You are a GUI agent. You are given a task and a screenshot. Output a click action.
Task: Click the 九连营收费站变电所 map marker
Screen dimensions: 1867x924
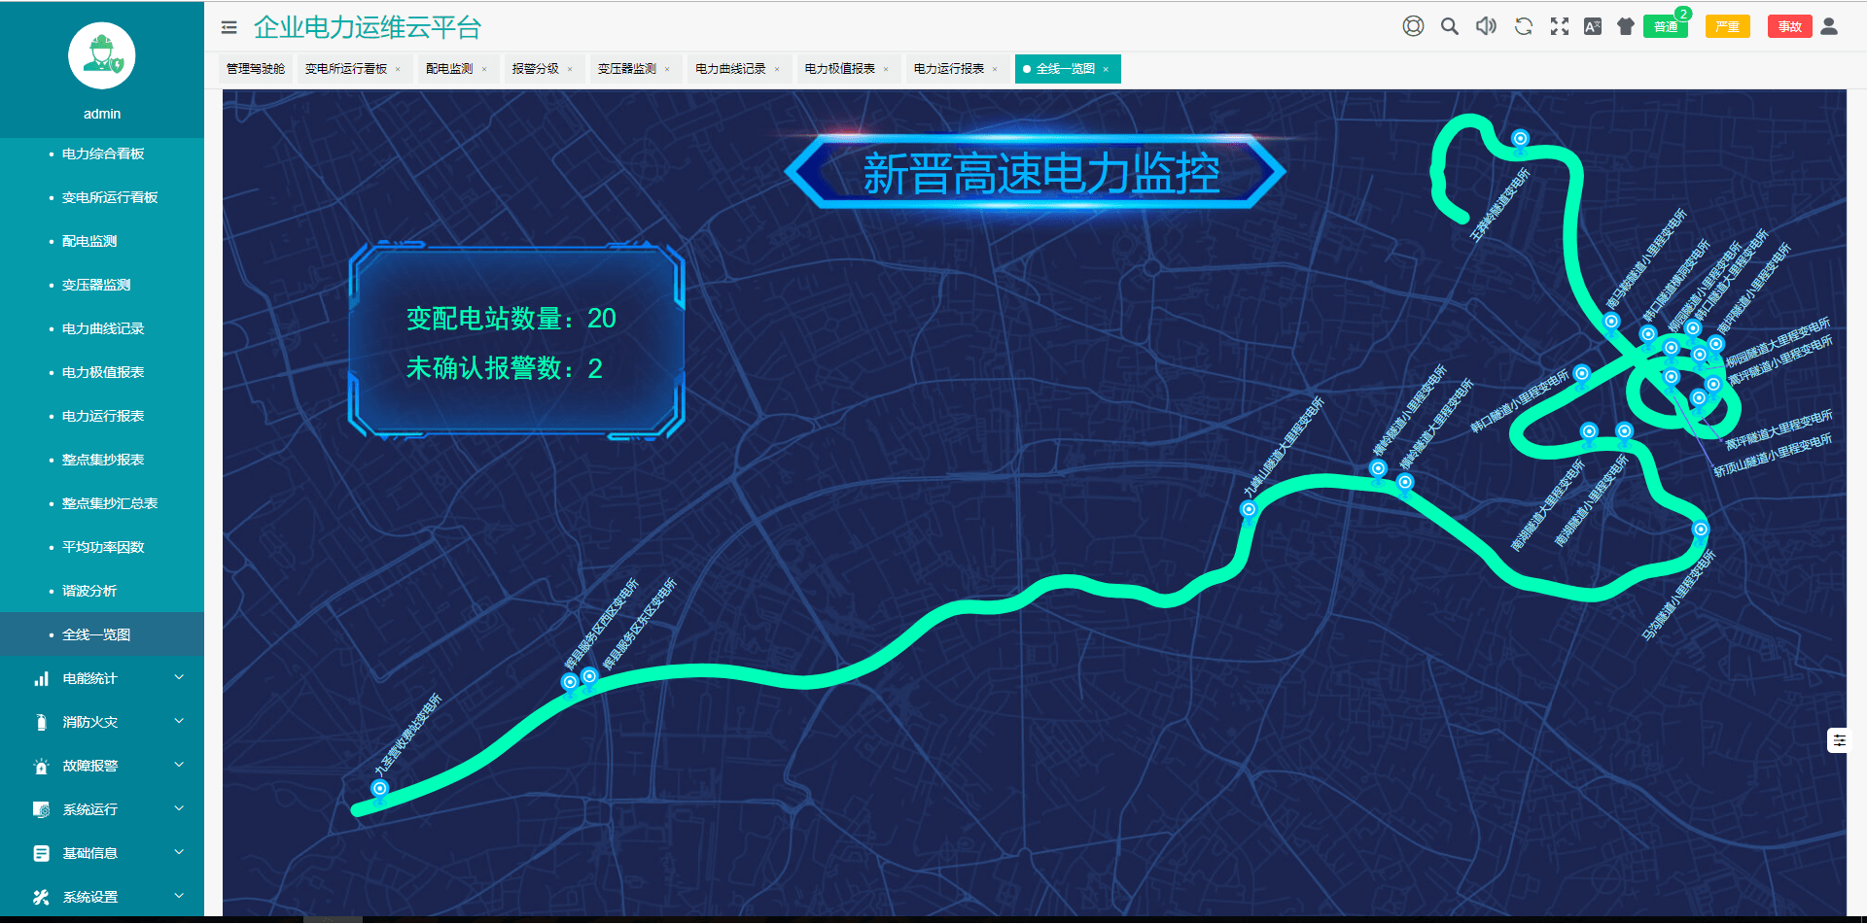click(x=380, y=789)
